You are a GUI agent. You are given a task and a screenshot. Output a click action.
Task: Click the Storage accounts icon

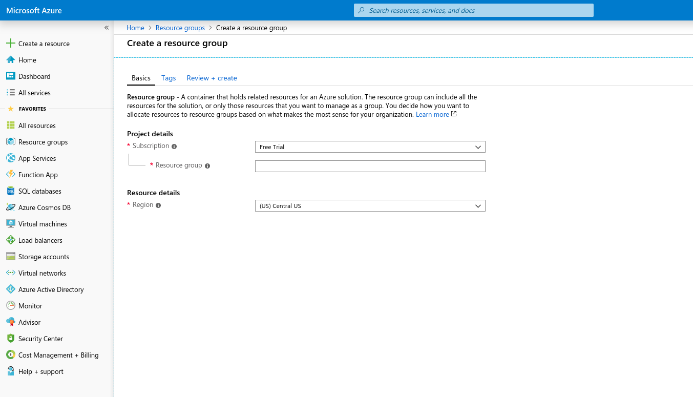pos(10,257)
